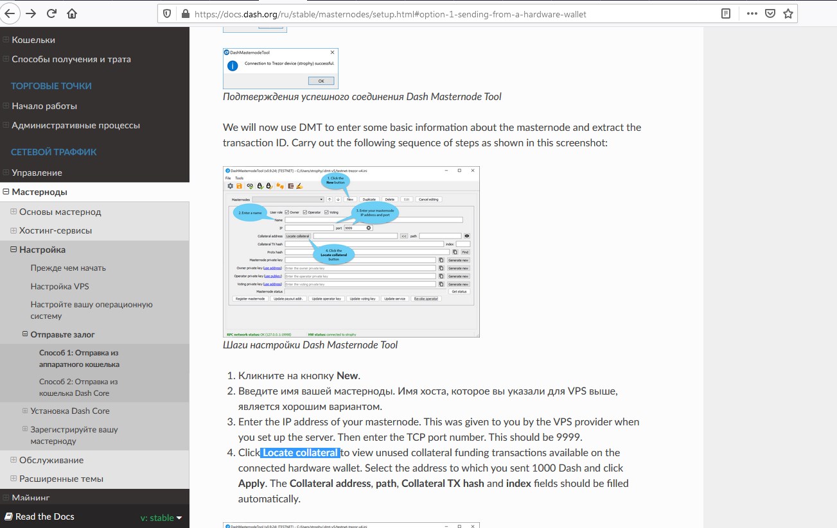The image size is (837, 528).
Task: Expand the Обслуживание subsection
Action: coord(13,460)
